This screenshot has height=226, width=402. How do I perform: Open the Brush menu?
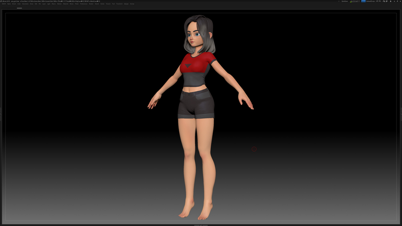(14, 4)
